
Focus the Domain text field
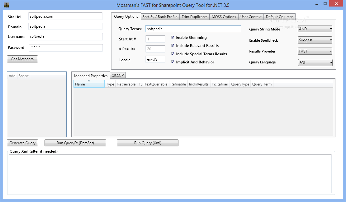click(65, 26)
